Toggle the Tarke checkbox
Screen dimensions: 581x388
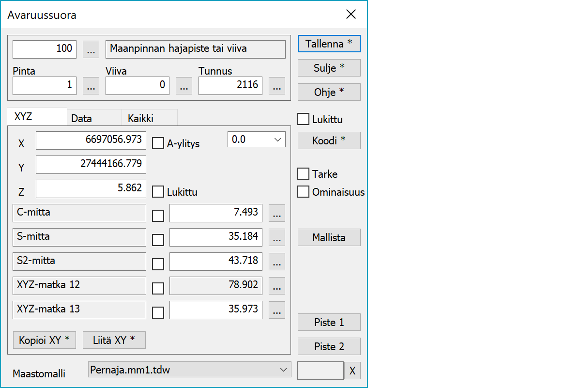coord(304,174)
